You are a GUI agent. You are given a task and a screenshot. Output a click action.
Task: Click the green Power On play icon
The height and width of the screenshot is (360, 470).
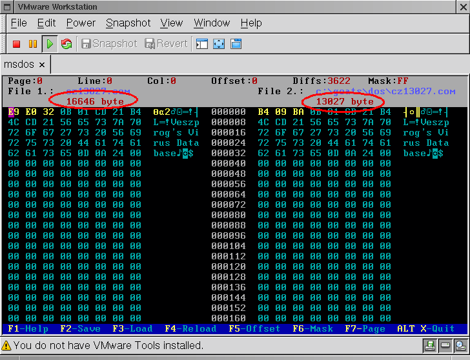click(x=50, y=44)
